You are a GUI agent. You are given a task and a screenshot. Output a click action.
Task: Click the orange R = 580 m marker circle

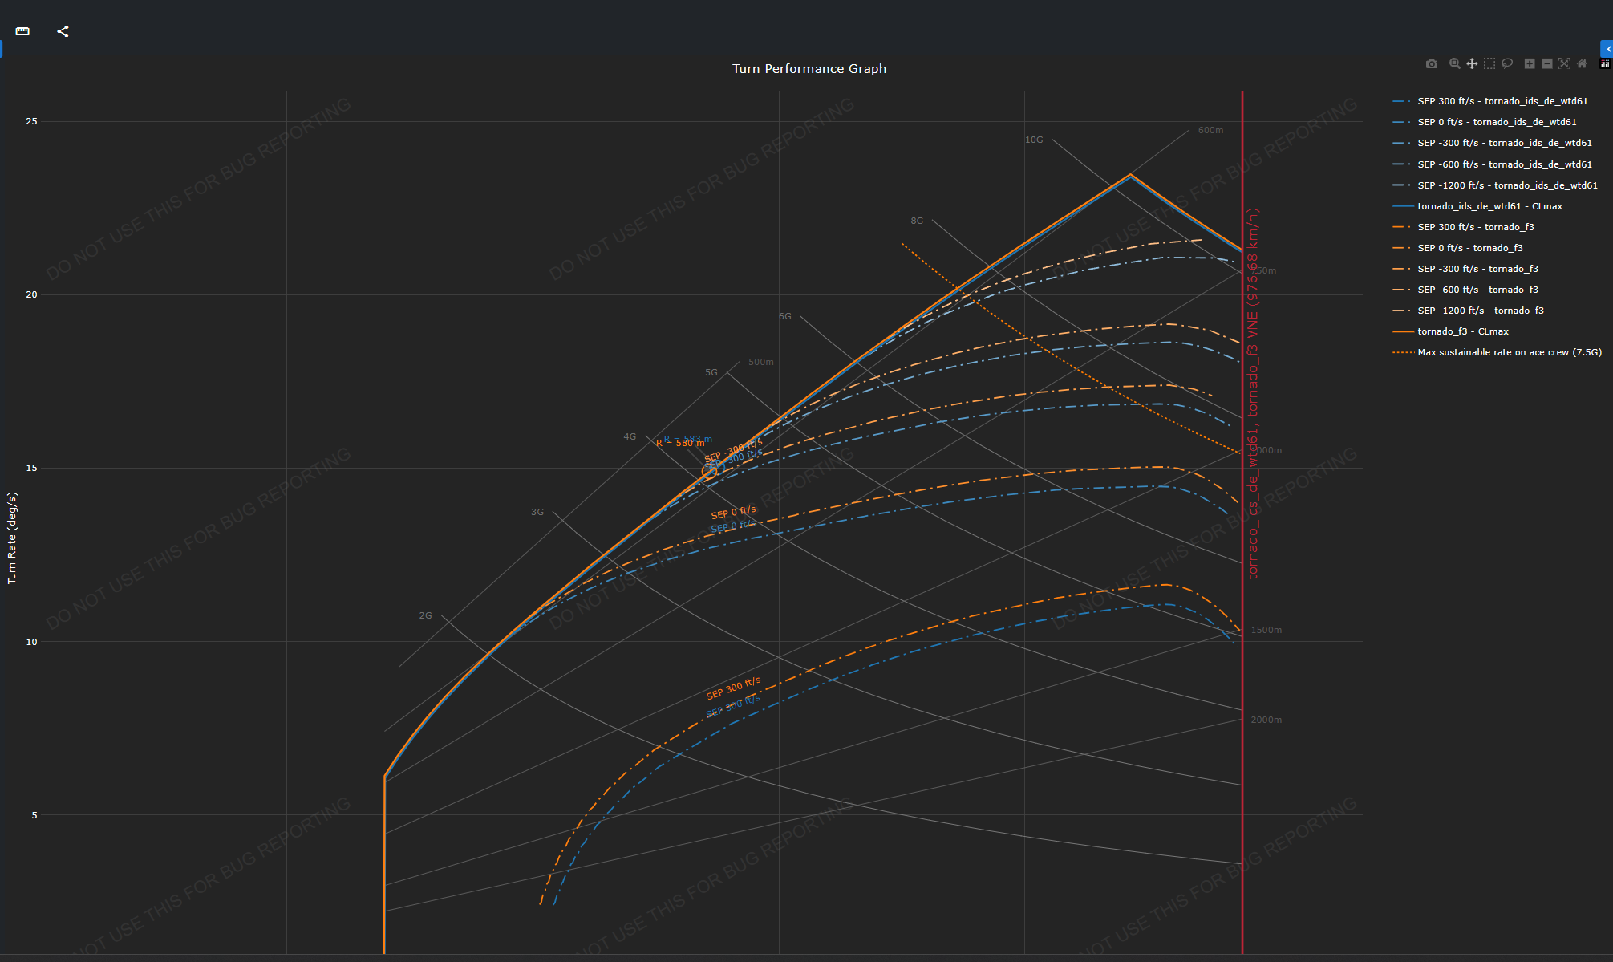(710, 472)
